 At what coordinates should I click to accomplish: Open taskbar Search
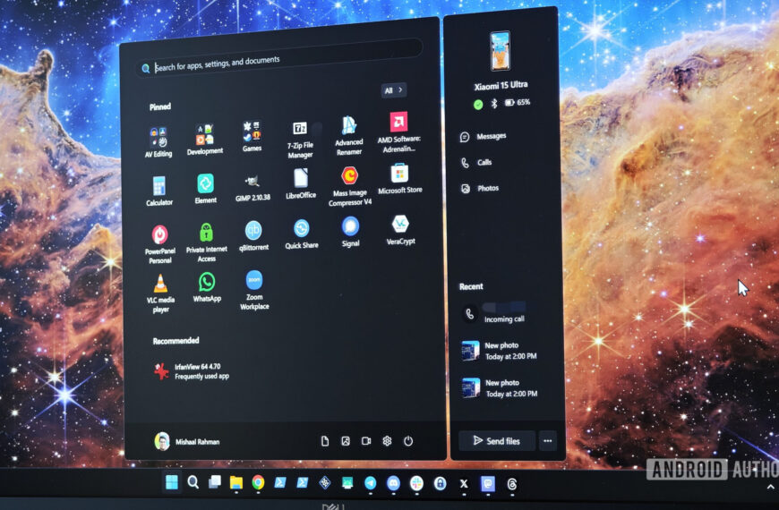193,482
